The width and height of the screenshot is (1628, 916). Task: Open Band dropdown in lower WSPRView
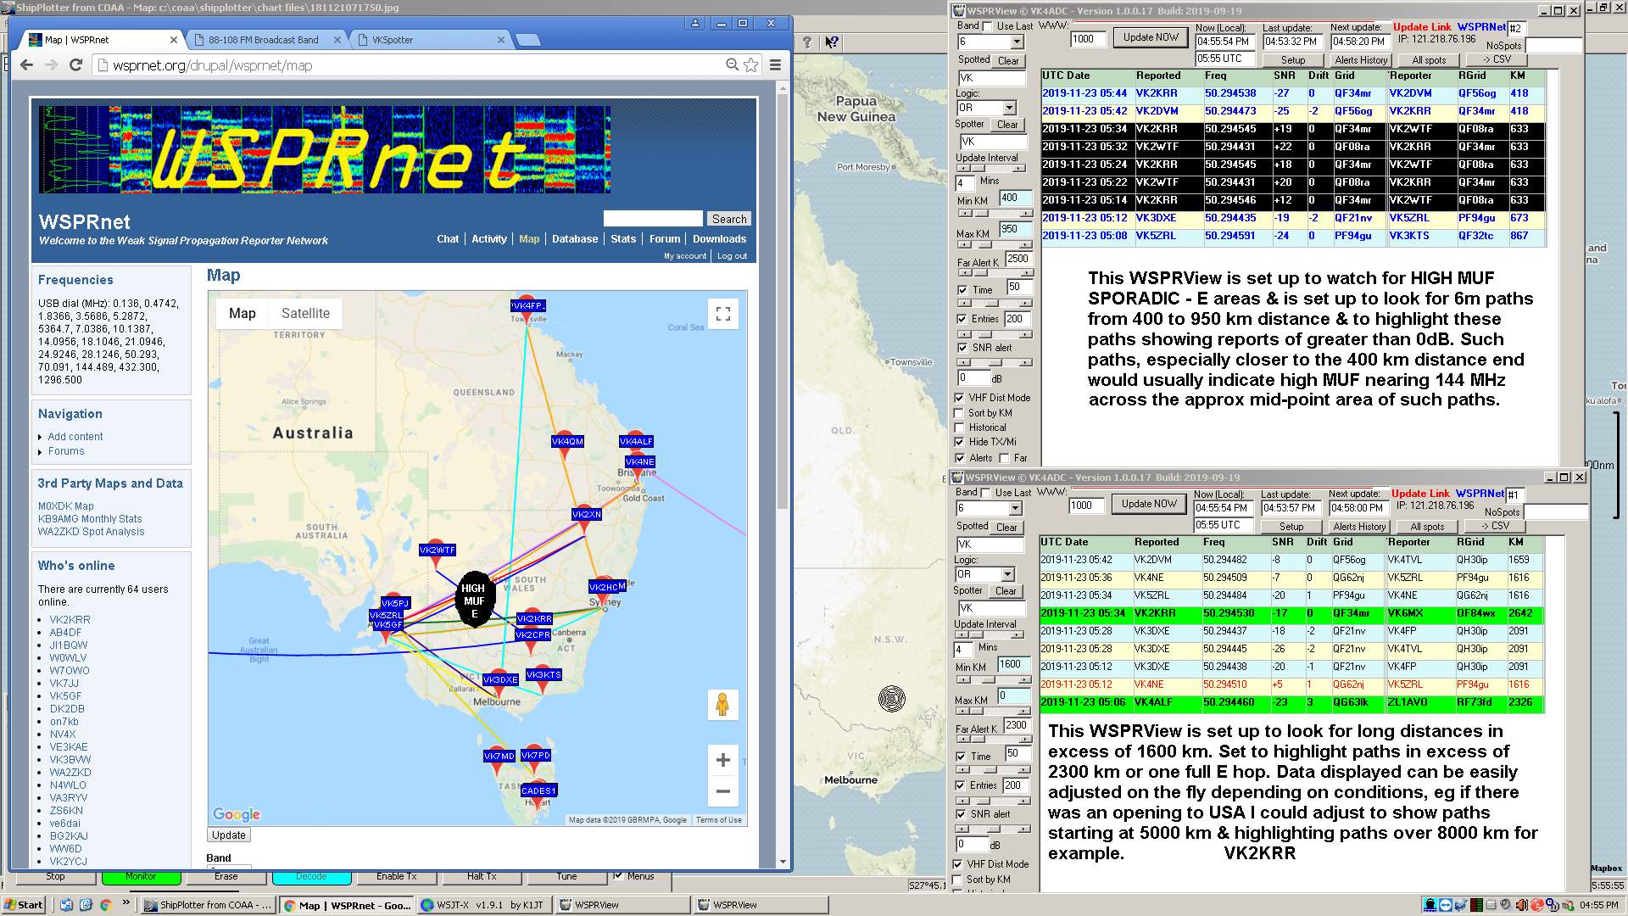tap(1015, 509)
